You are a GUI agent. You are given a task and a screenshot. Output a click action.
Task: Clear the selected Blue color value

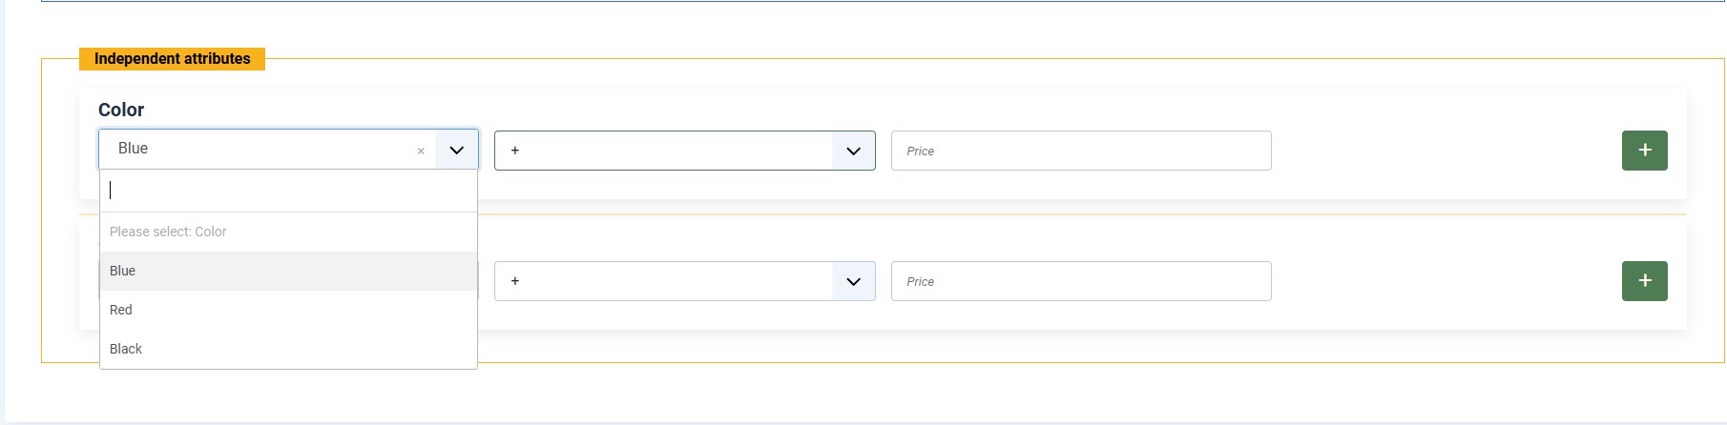(421, 152)
